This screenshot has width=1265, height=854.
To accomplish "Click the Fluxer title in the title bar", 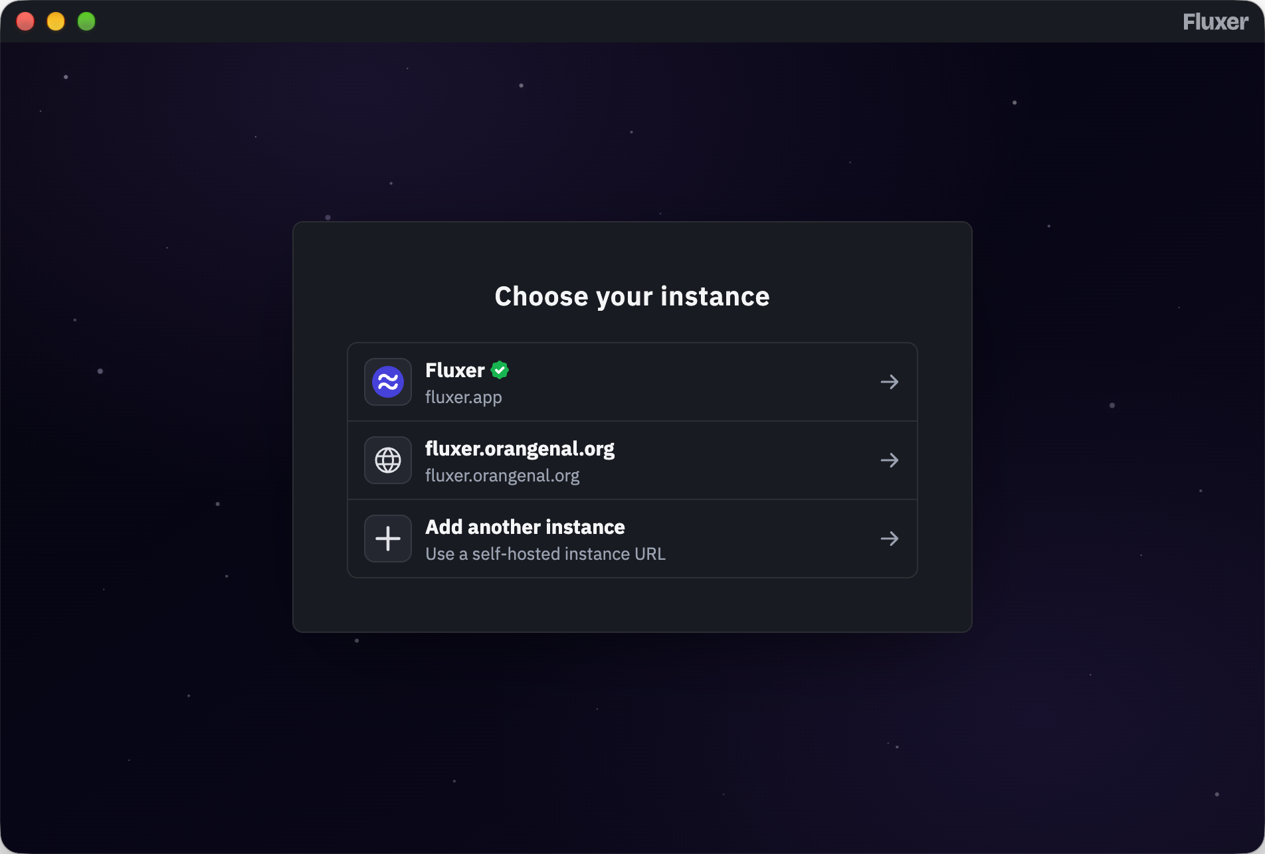I will 1215,22.
